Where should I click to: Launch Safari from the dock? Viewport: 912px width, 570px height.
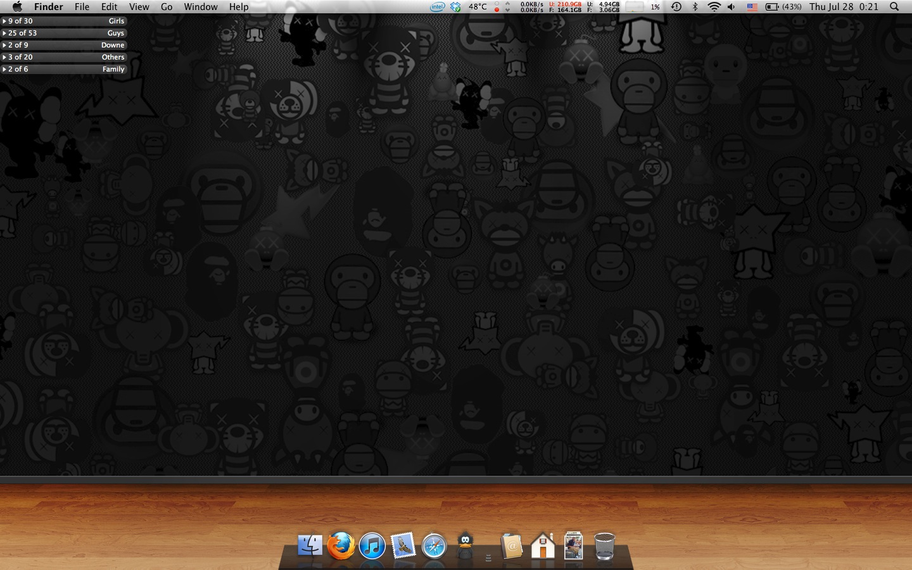pyautogui.click(x=434, y=545)
